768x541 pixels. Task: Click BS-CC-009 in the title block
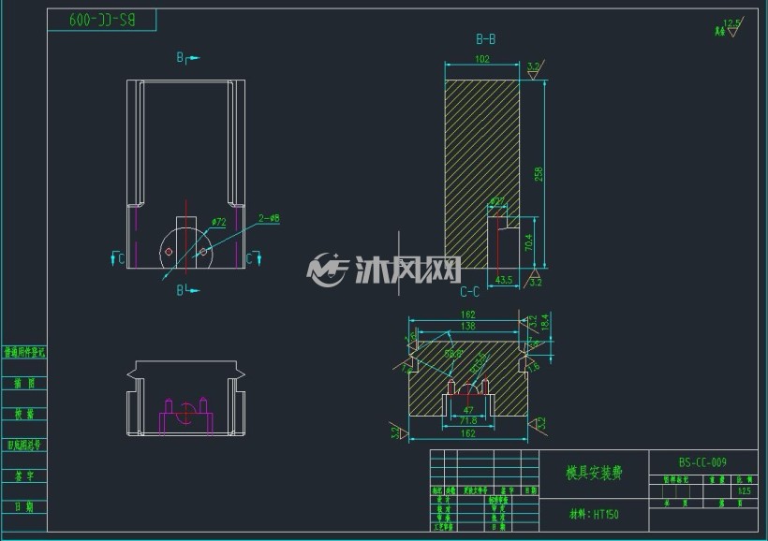pyautogui.click(x=702, y=462)
